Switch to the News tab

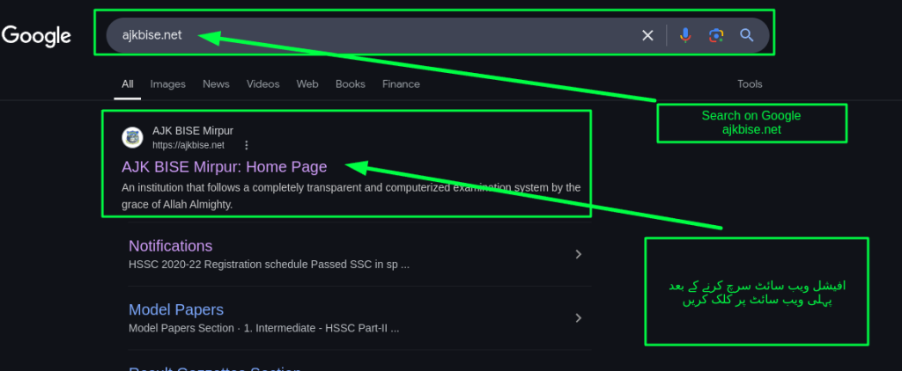coord(217,84)
